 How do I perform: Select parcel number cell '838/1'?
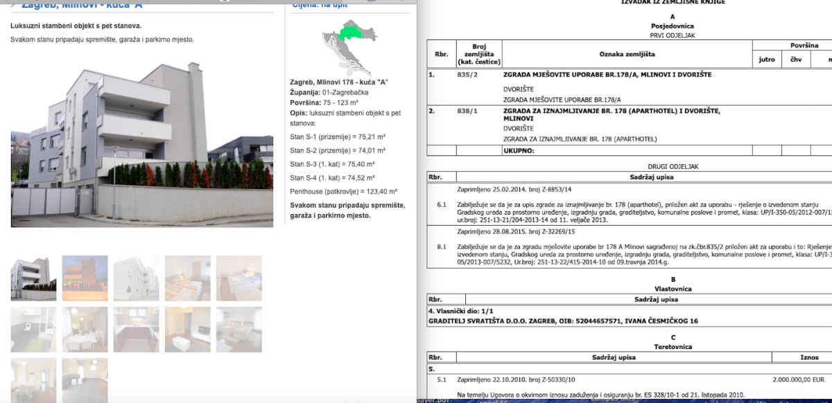[x=469, y=111]
